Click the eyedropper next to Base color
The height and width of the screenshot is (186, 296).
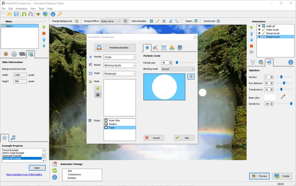pyautogui.click(x=283, y=97)
